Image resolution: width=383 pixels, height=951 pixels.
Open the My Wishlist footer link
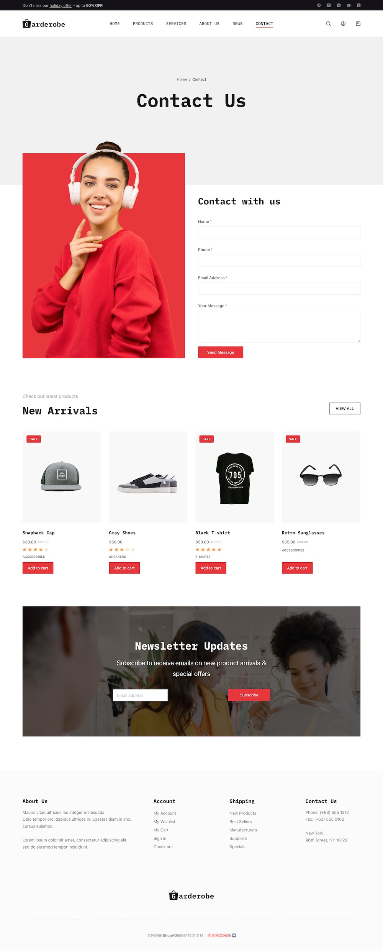[164, 821]
